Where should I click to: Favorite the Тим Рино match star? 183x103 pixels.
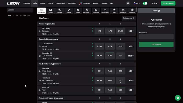[40, 81]
